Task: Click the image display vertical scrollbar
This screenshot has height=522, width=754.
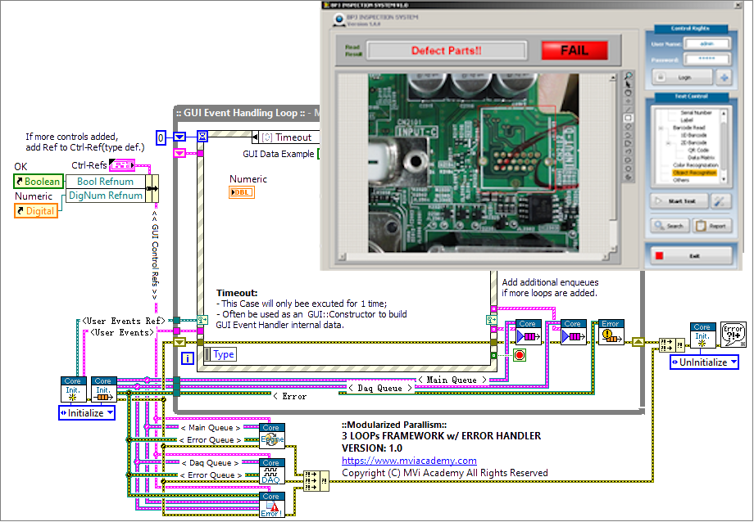Action: [x=613, y=162]
